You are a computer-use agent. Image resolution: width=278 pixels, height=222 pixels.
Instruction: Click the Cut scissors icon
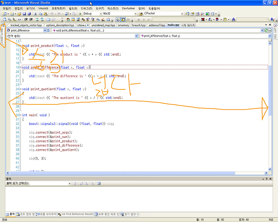tap(36, 14)
